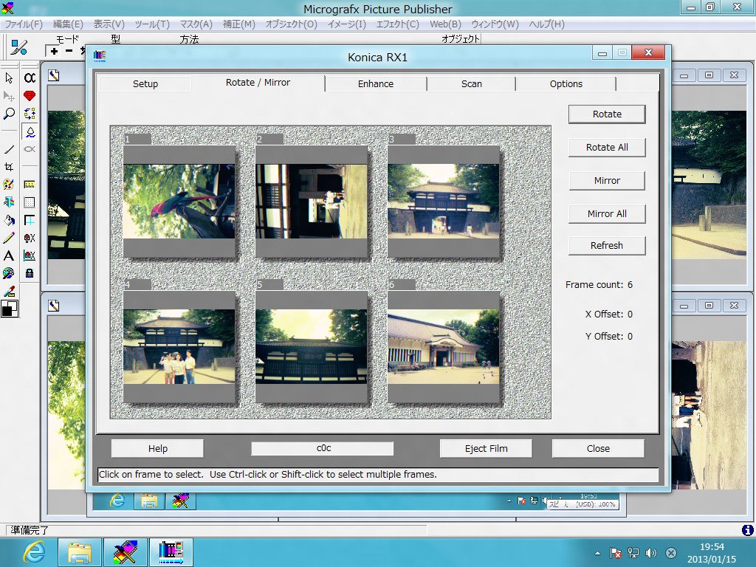
Task: Select frame 6 temple building thumbnail
Action: coord(443,347)
